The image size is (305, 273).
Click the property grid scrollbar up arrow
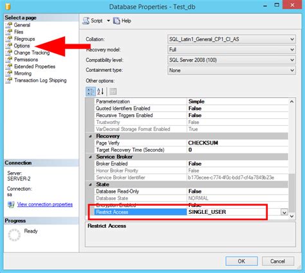point(291,101)
